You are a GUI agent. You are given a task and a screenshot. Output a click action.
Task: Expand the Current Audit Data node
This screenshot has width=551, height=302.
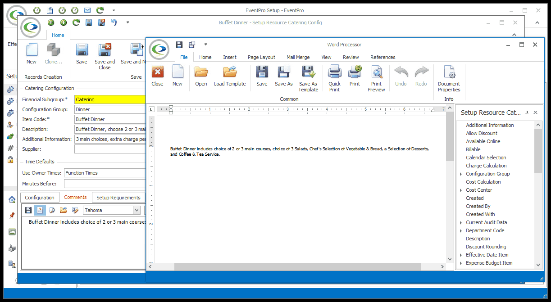point(461,223)
